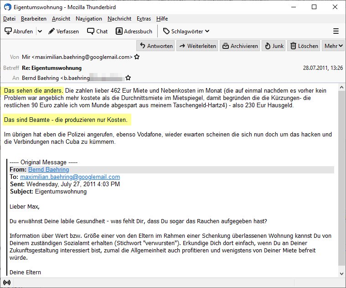346x288 pixels.
Task: Open the Nachricht menu
Action: click(119, 19)
